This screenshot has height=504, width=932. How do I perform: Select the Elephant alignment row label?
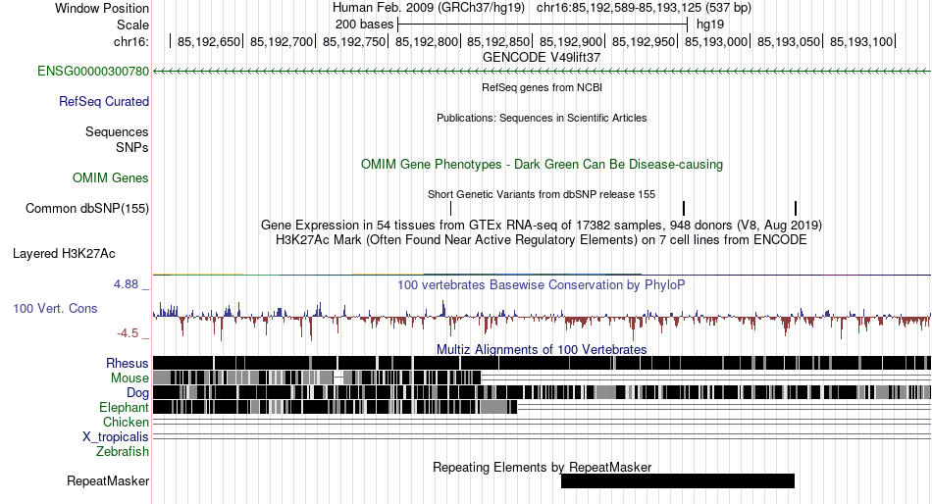pos(124,408)
